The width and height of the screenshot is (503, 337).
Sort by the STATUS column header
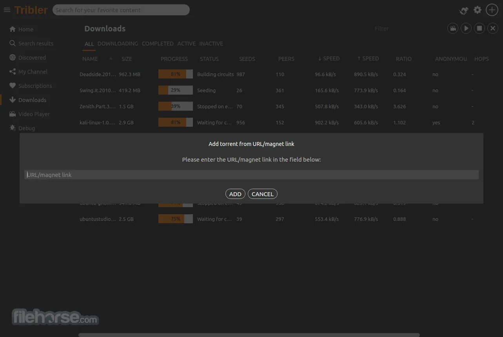coord(209,59)
